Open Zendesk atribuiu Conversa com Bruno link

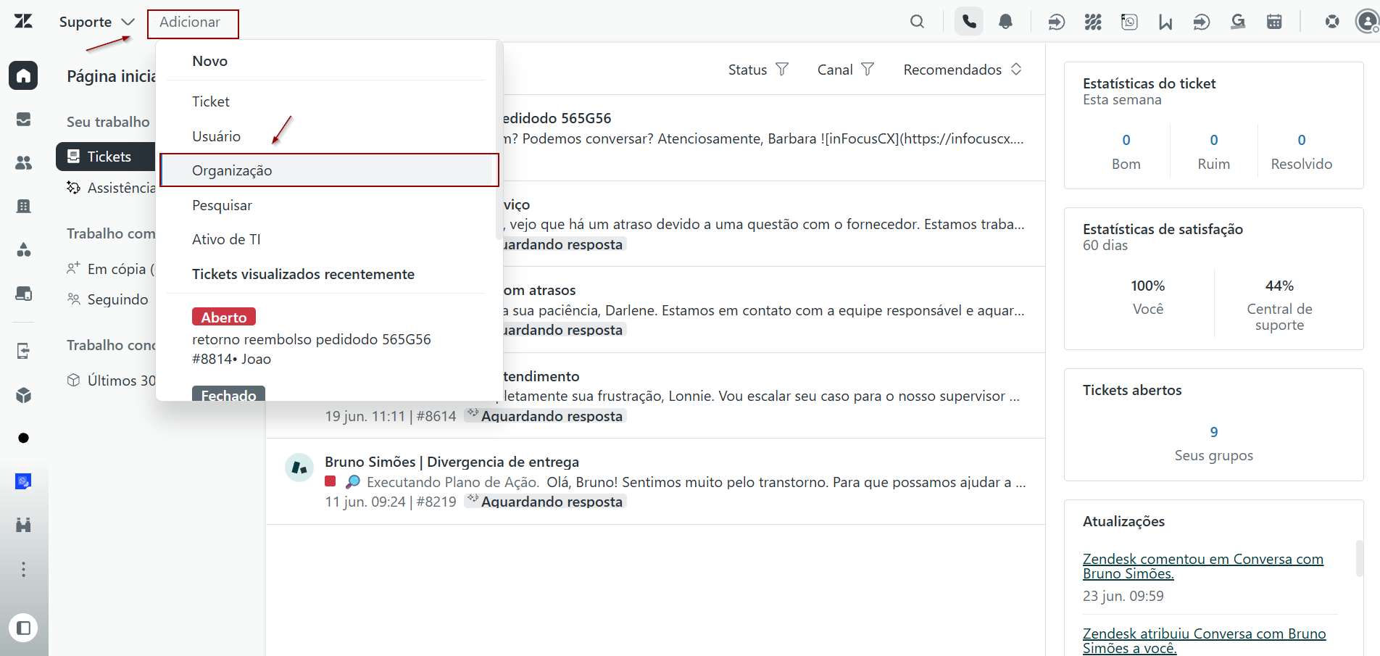coord(1204,641)
